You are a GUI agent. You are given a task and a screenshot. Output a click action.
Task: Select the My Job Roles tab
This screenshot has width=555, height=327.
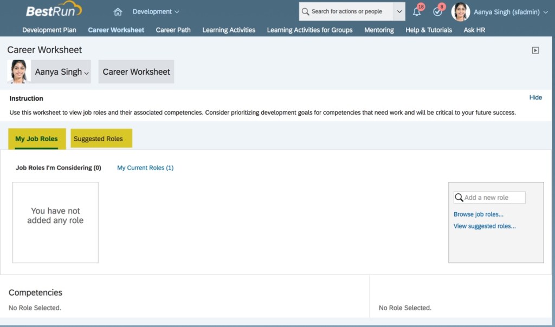(36, 139)
